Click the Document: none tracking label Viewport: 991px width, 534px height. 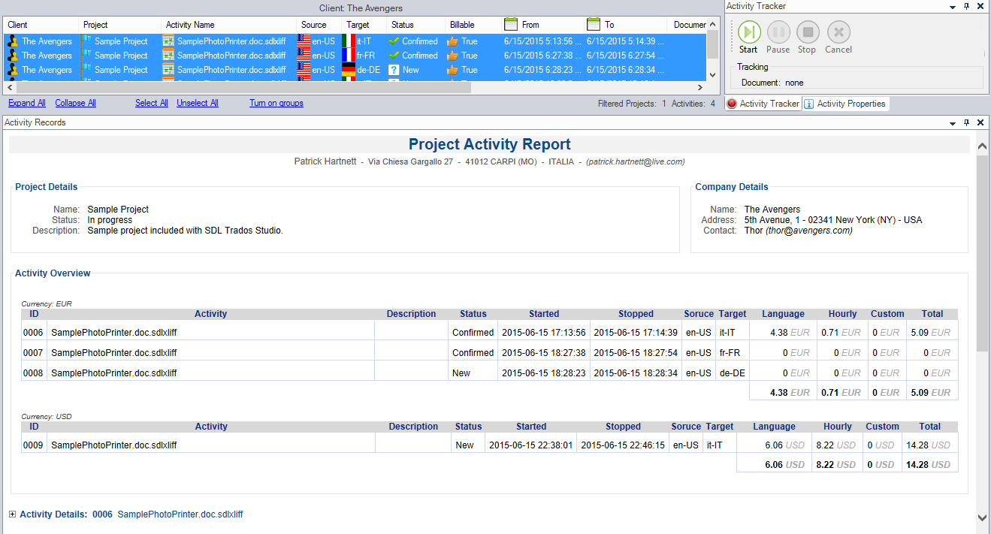tap(772, 83)
